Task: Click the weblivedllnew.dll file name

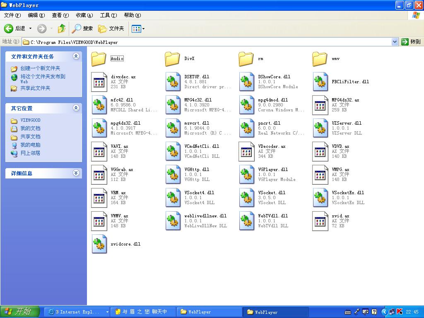Action: point(205,216)
